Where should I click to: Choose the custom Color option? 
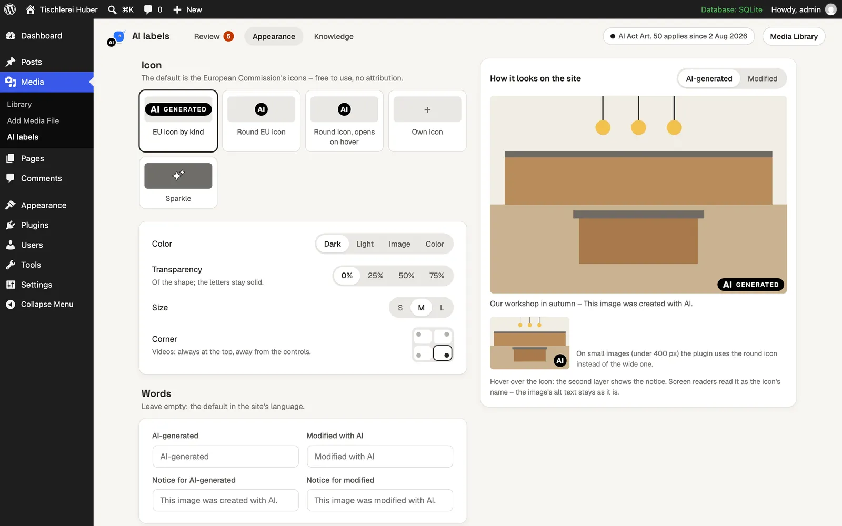coord(435,244)
